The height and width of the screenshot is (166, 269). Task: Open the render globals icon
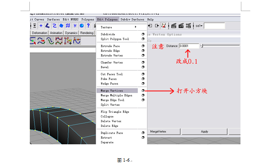188,26
